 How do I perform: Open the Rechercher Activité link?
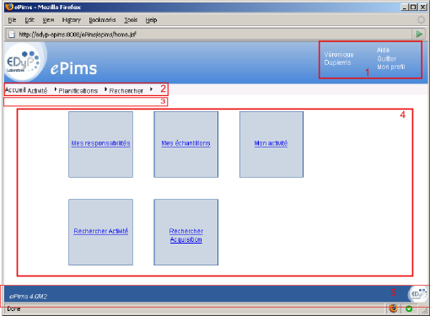(101, 231)
